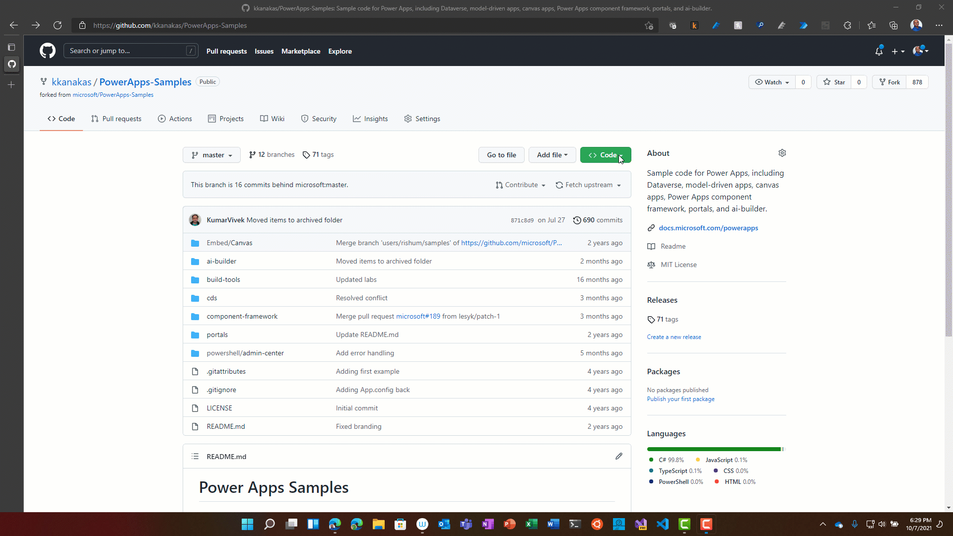Click the GitHub Octocat home logo

(x=48, y=51)
